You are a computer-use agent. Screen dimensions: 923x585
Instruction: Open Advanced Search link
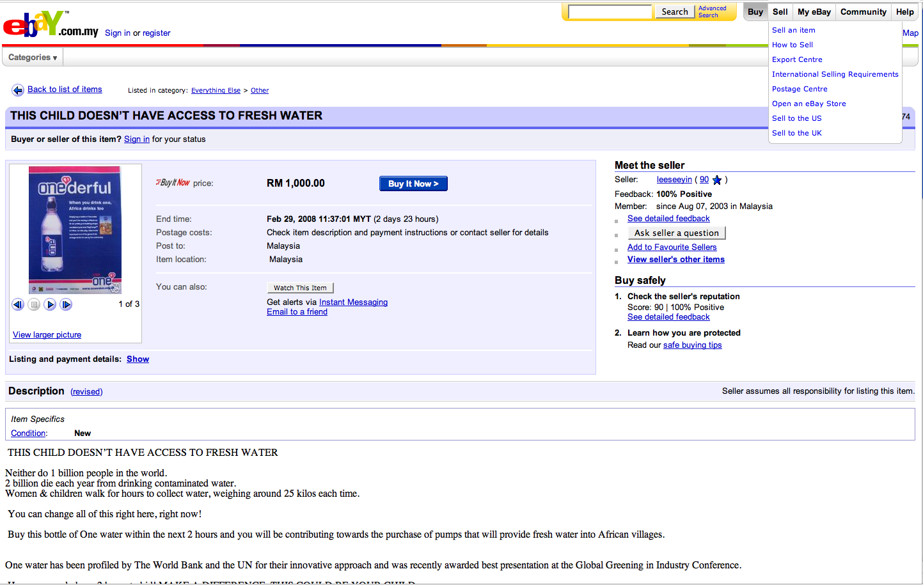tap(712, 12)
